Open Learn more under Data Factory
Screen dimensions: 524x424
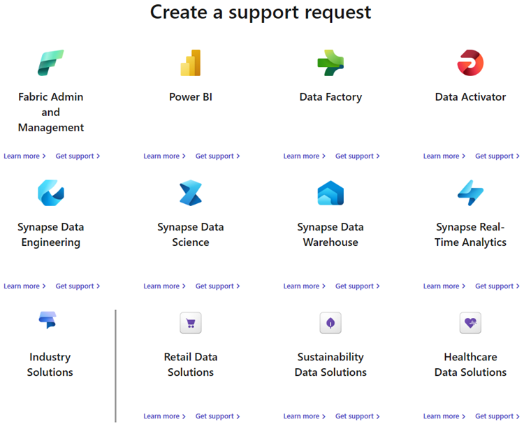pos(304,156)
